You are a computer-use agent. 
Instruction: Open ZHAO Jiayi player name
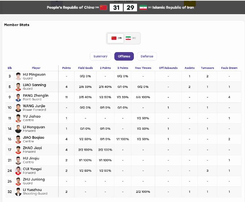[x=32, y=148]
